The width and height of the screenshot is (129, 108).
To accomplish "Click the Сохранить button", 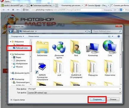I will [97, 99].
